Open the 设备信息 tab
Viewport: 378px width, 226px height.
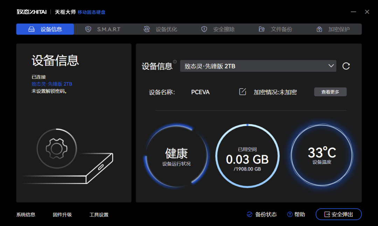click(x=45, y=29)
